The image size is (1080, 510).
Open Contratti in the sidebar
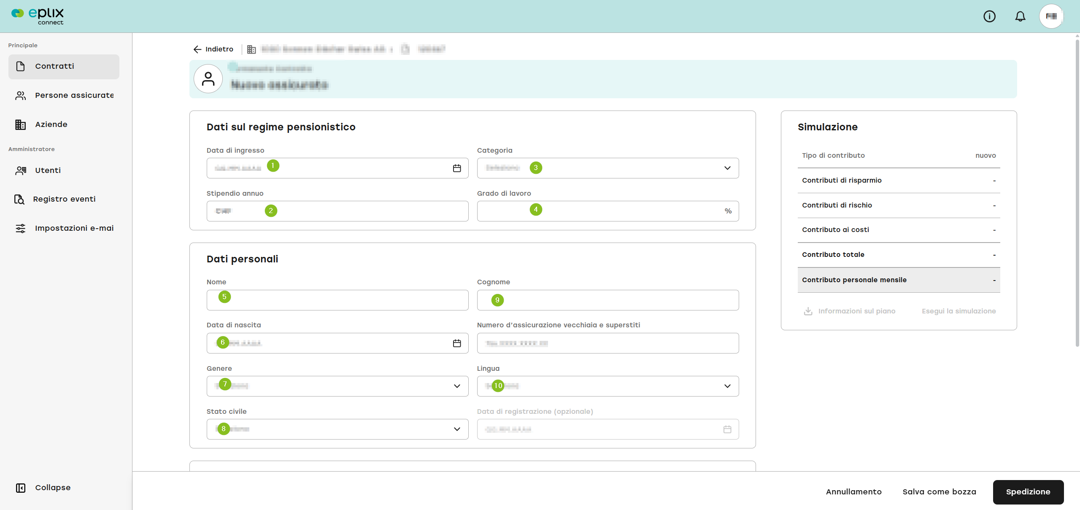tap(64, 66)
